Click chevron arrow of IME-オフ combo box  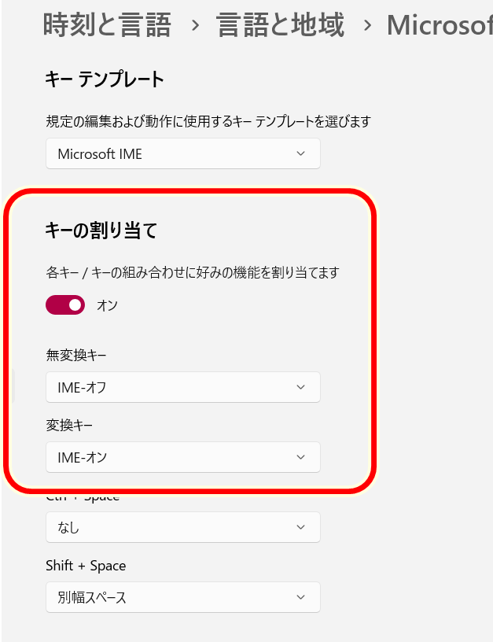pyautogui.click(x=300, y=387)
